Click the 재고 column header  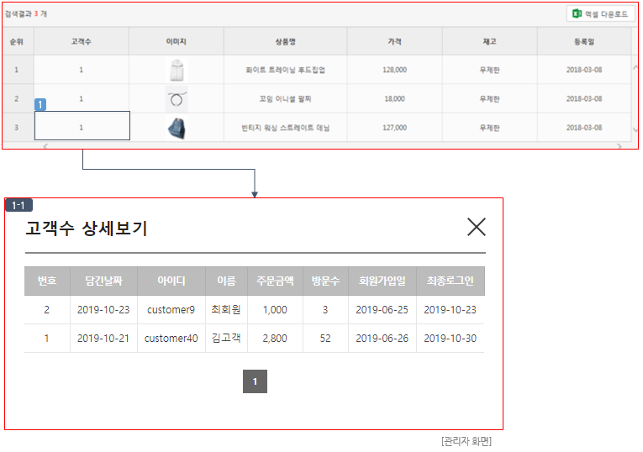[490, 42]
